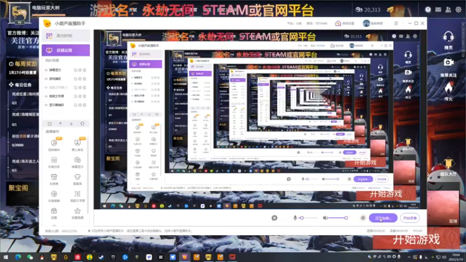Open settings gear of 游戏捕获 scene row
This screenshot has width=466, height=262.
pos(80,79)
